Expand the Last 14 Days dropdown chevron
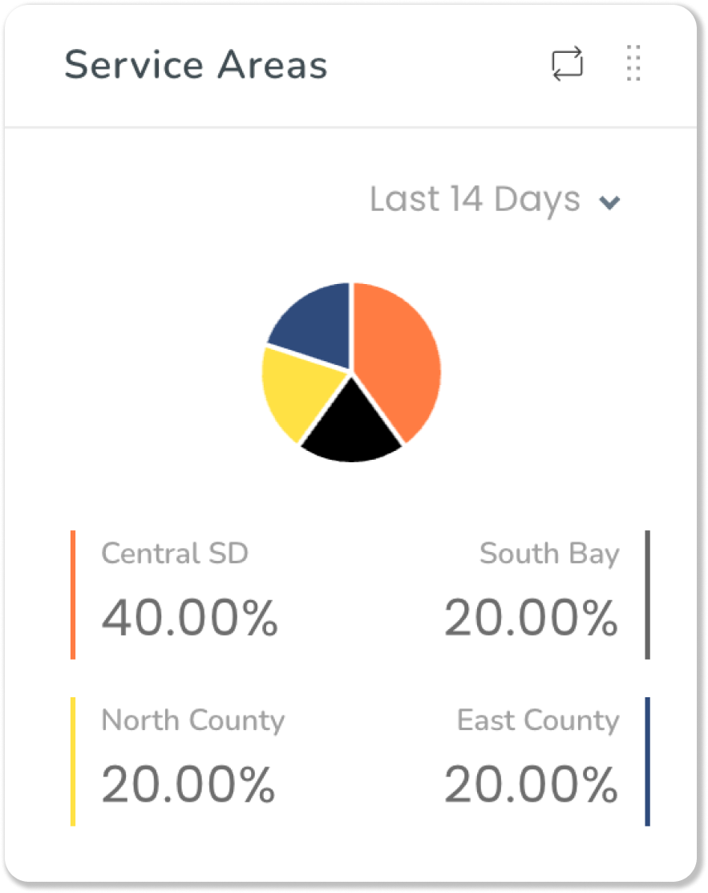The image size is (708, 893). tap(609, 202)
